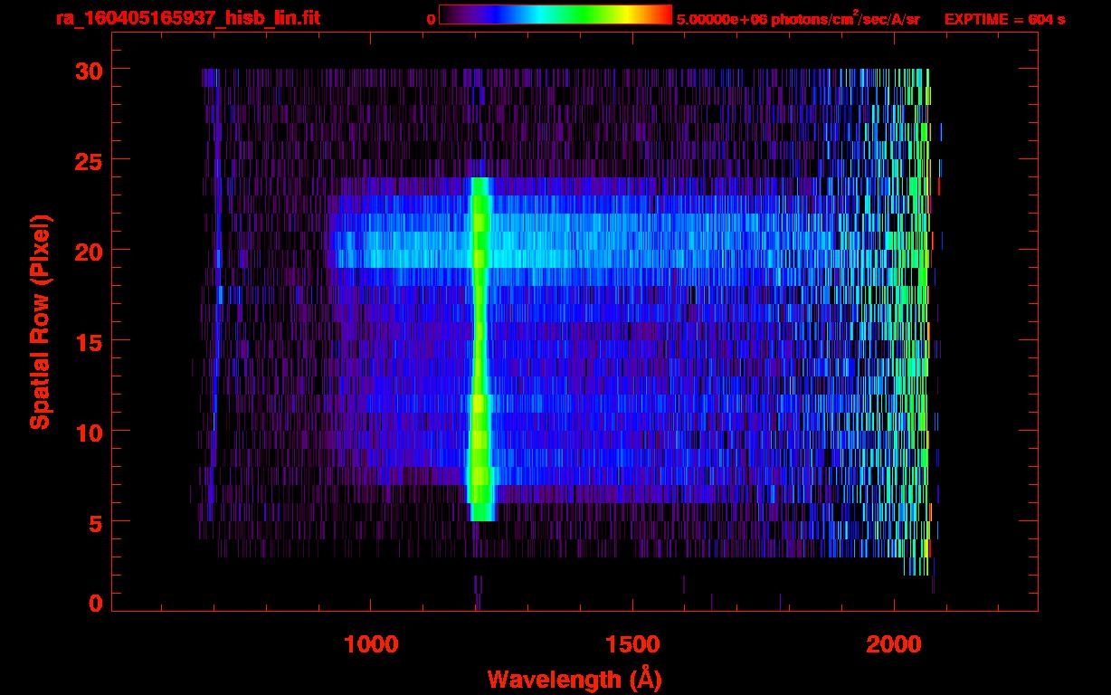The image size is (1111, 695).
Task: Click the x-axis tick label 2000
Action: 894,644
